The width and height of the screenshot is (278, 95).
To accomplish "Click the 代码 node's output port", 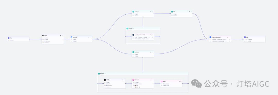I will coord(193,14).
